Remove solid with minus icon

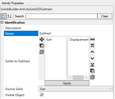point(92,39)
